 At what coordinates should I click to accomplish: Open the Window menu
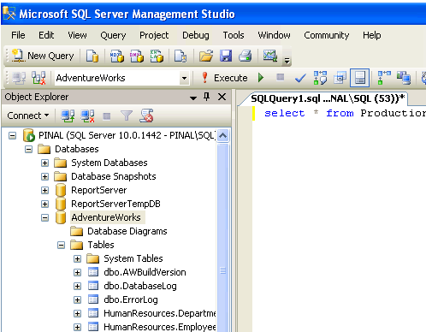point(274,35)
